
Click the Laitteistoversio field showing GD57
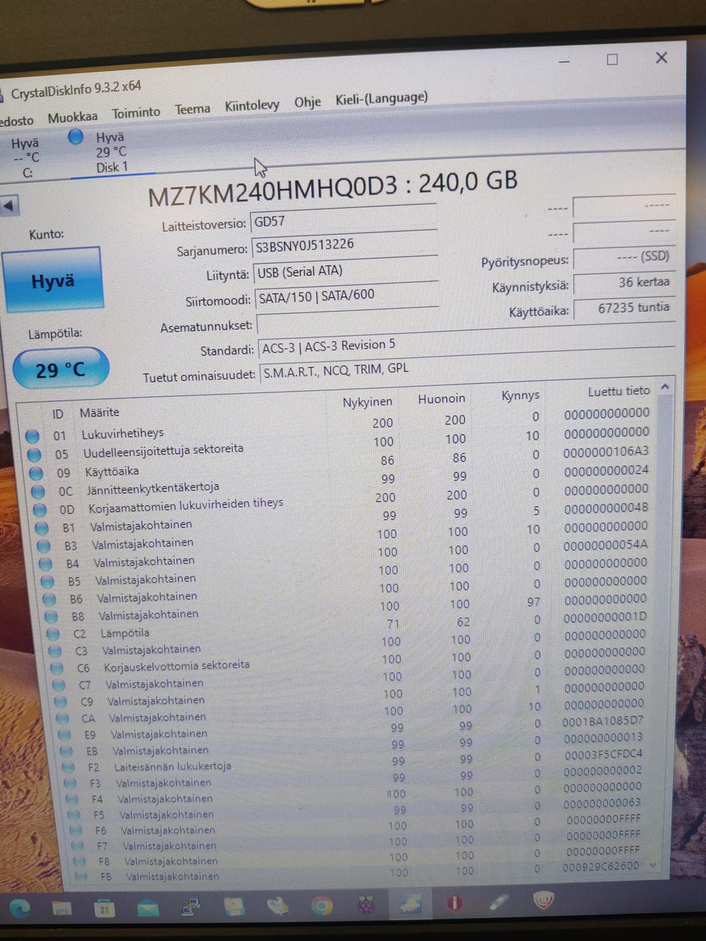point(345,220)
